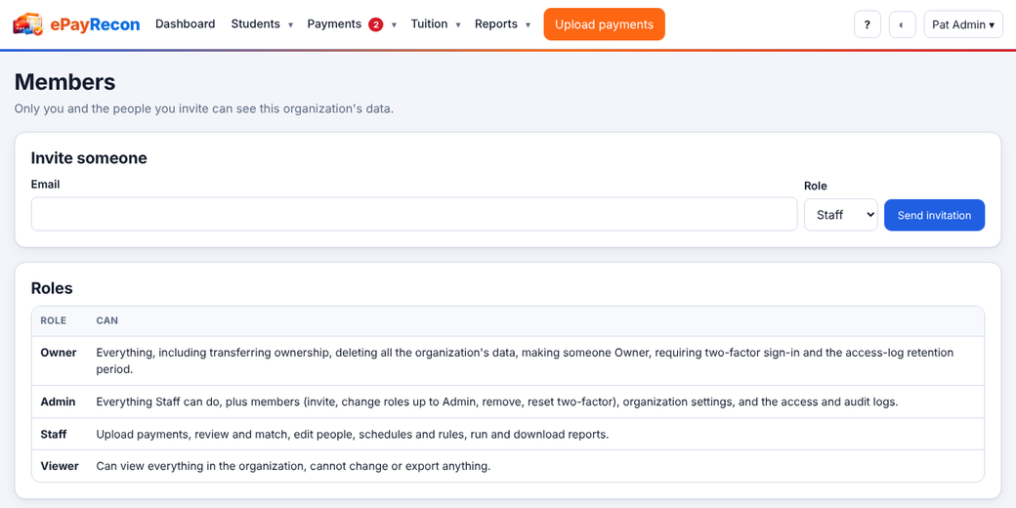
Task: Click the Staff role name in the table
Action: [x=54, y=434]
